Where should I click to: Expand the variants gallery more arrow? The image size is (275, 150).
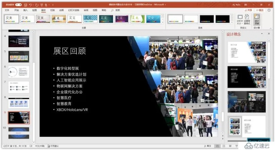click(232, 23)
